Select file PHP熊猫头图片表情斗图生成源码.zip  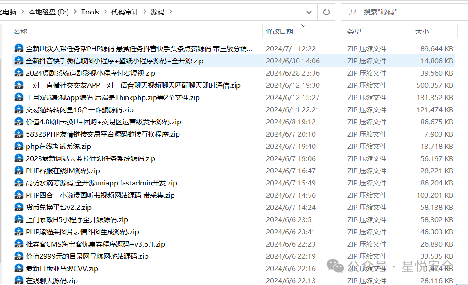pos(82,232)
